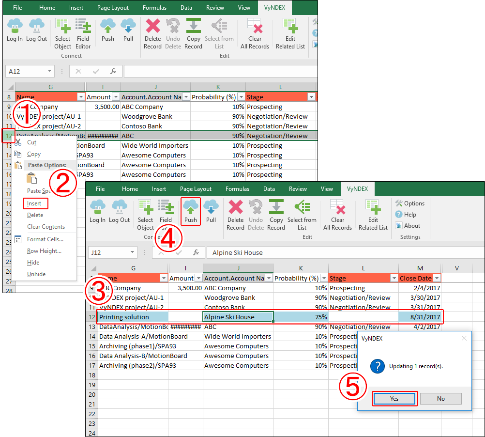The width and height of the screenshot is (485, 437).
Task: Click Log Out icon in the back window
Action: point(36,30)
